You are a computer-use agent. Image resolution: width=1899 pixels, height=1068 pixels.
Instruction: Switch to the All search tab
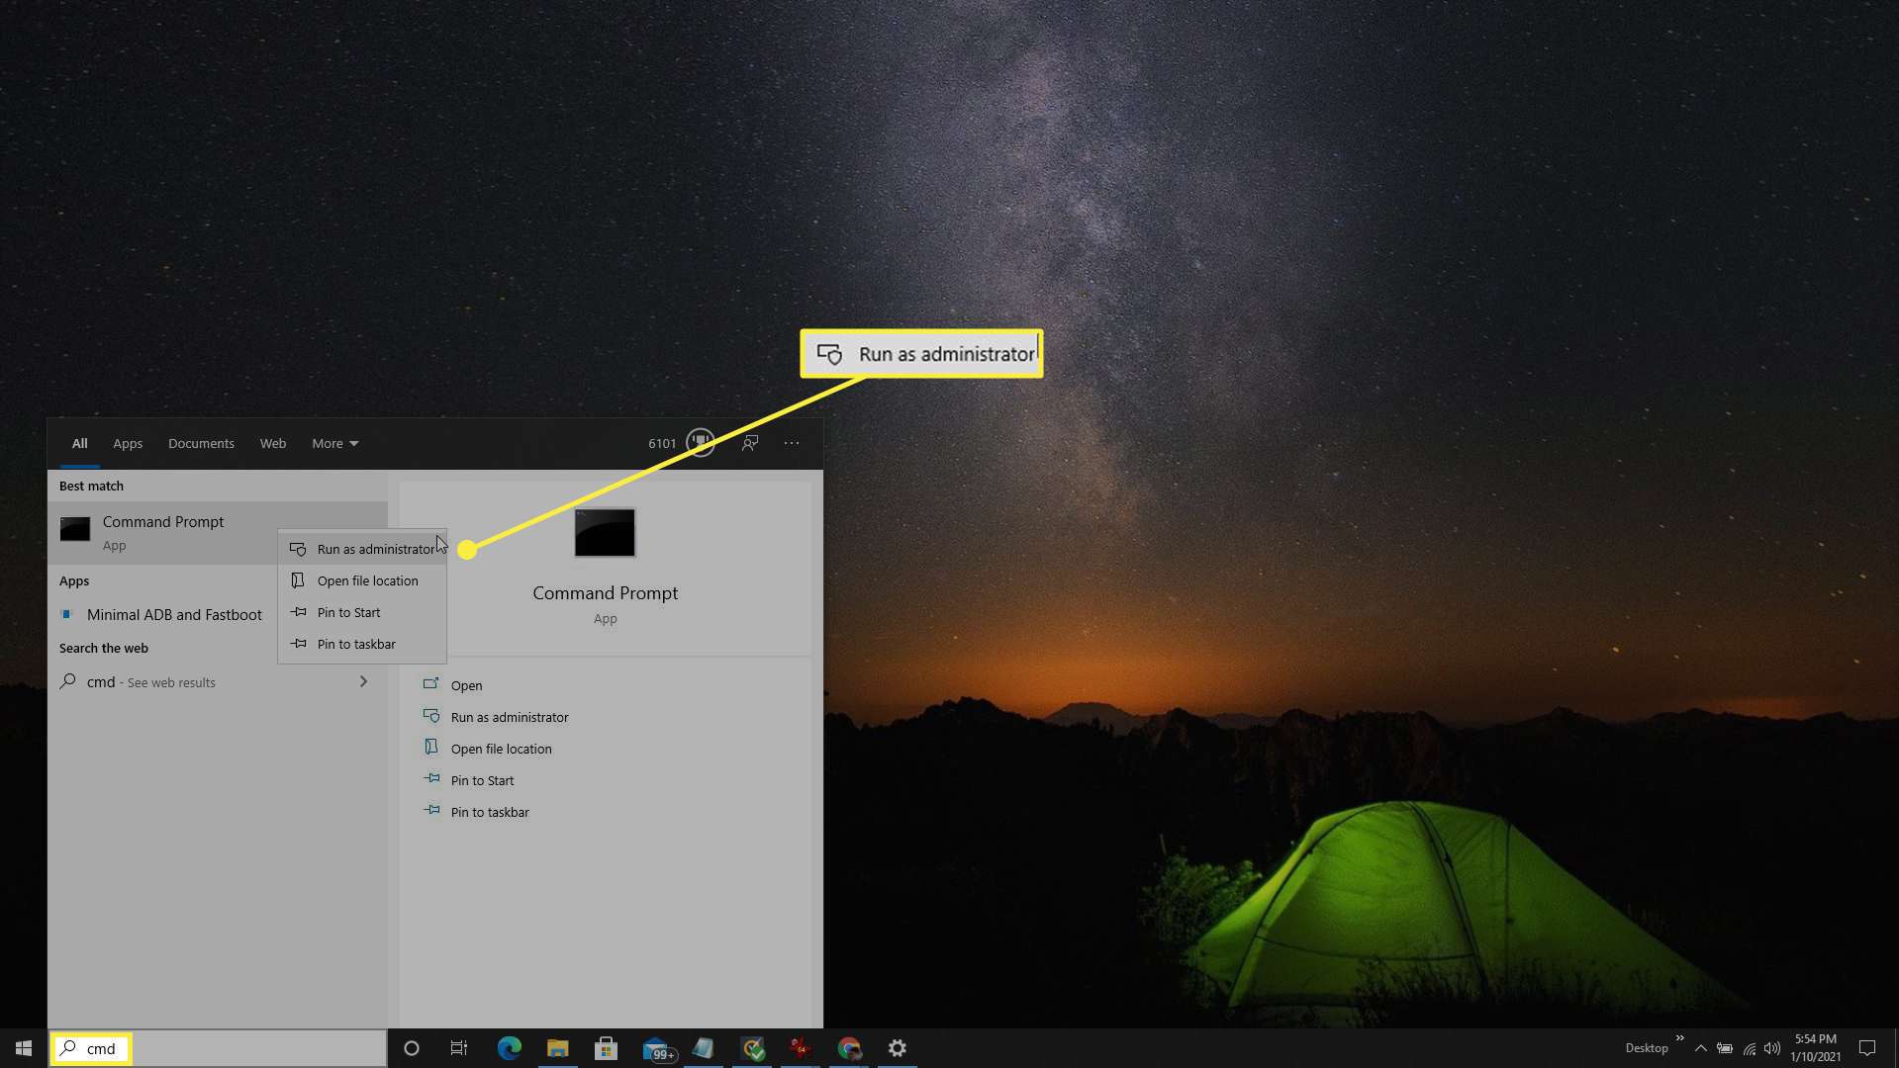tap(79, 443)
